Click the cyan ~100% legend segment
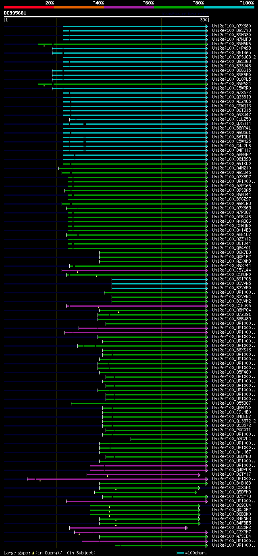This screenshot has height=556, width=258. point(229,7)
